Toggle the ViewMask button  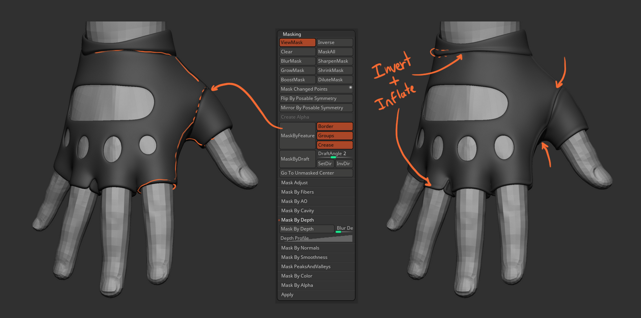297,43
